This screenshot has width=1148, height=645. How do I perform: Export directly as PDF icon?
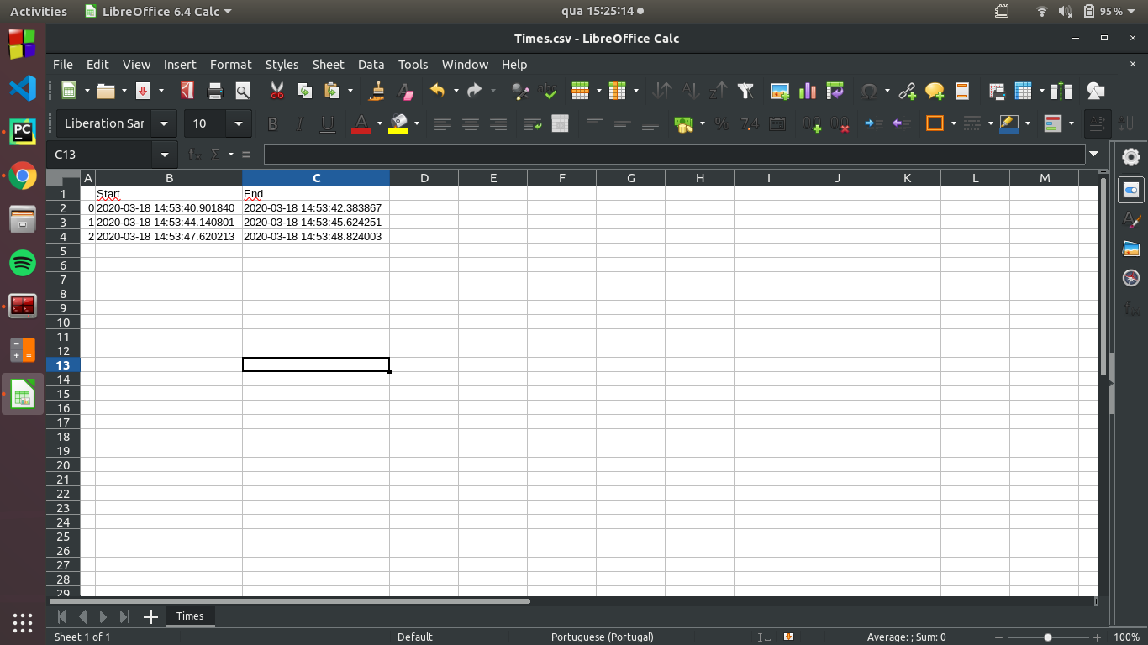[x=187, y=91]
